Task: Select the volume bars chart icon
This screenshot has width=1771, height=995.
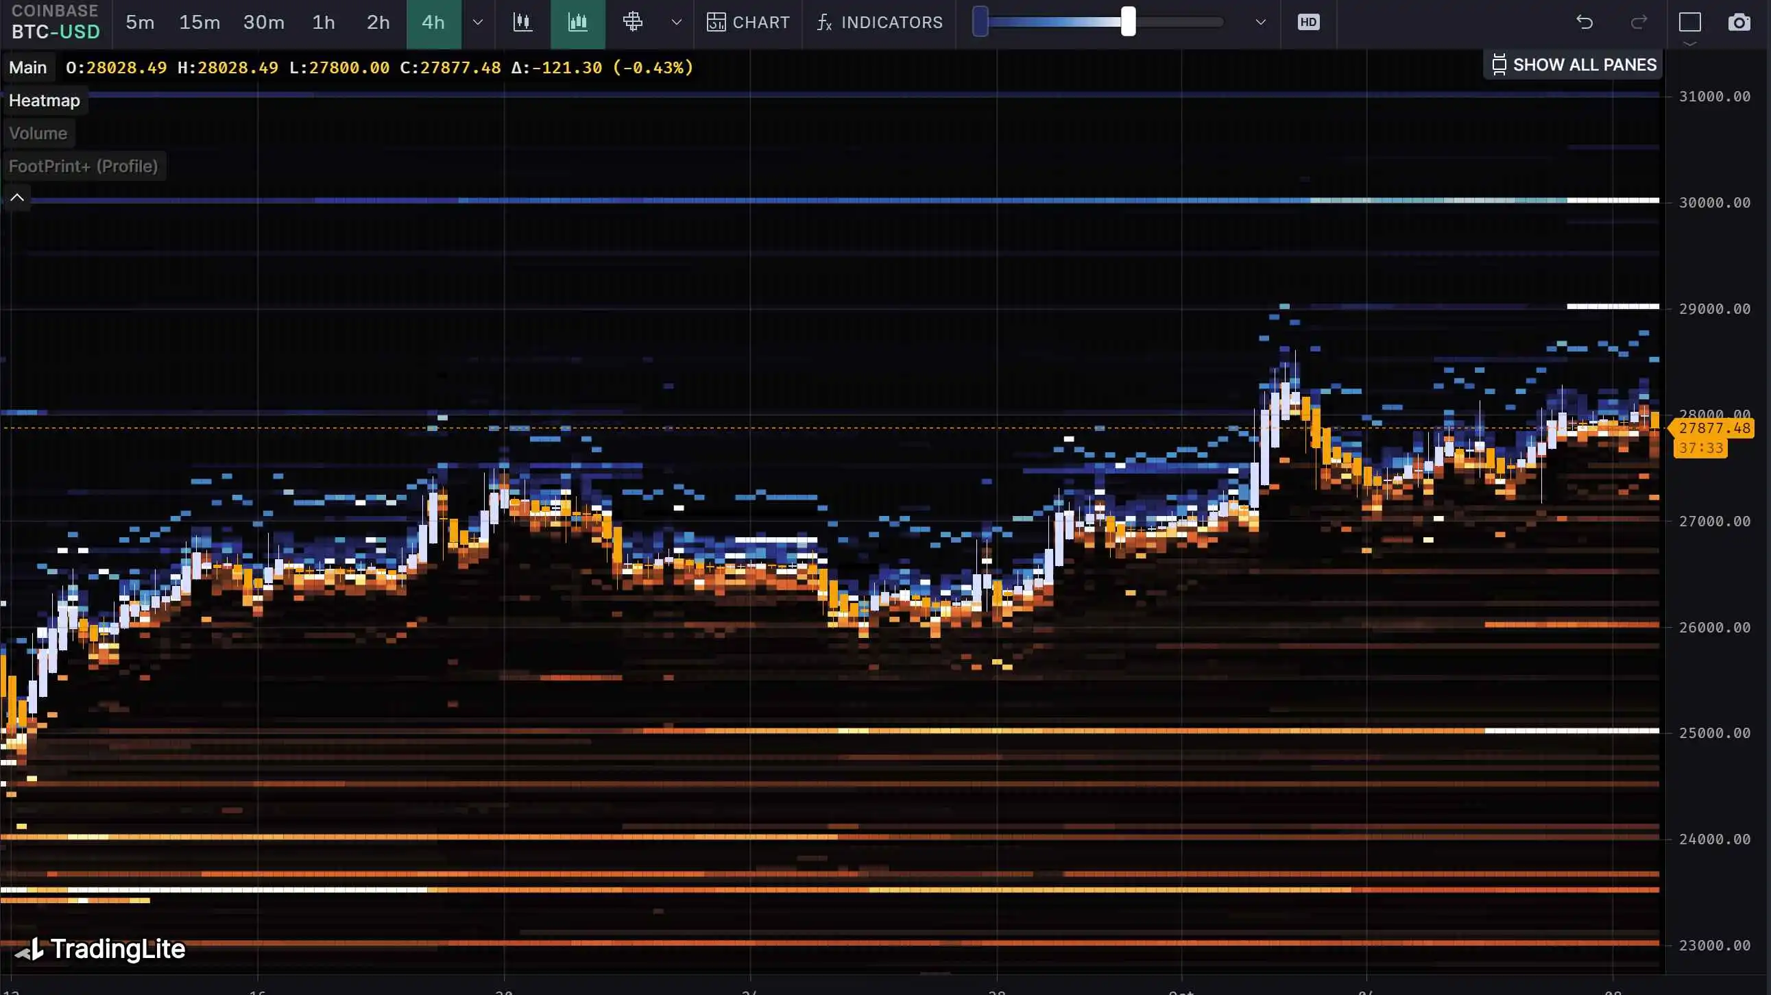Action: pyautogui.click(x=577, y=23)
